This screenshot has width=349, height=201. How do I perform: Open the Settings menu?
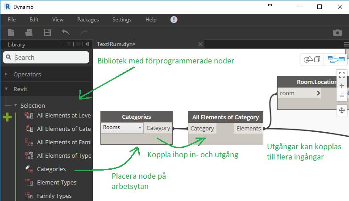pos(122,20)
